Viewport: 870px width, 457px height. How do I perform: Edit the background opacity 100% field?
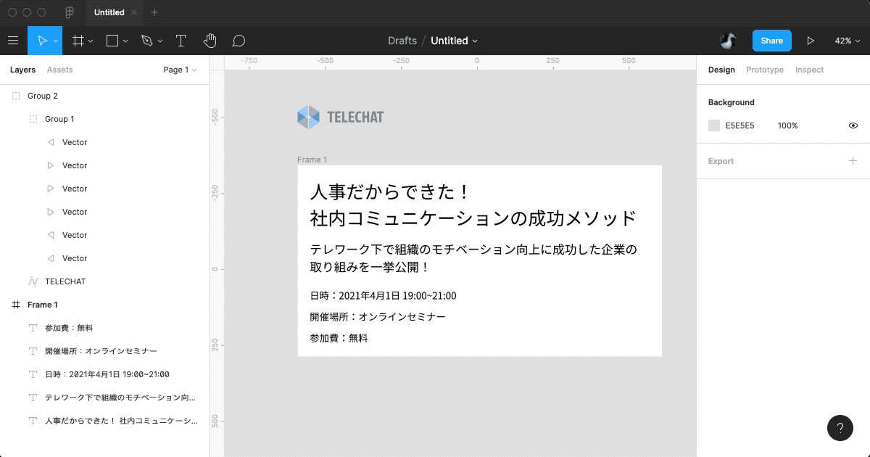(x=788, y=125)
